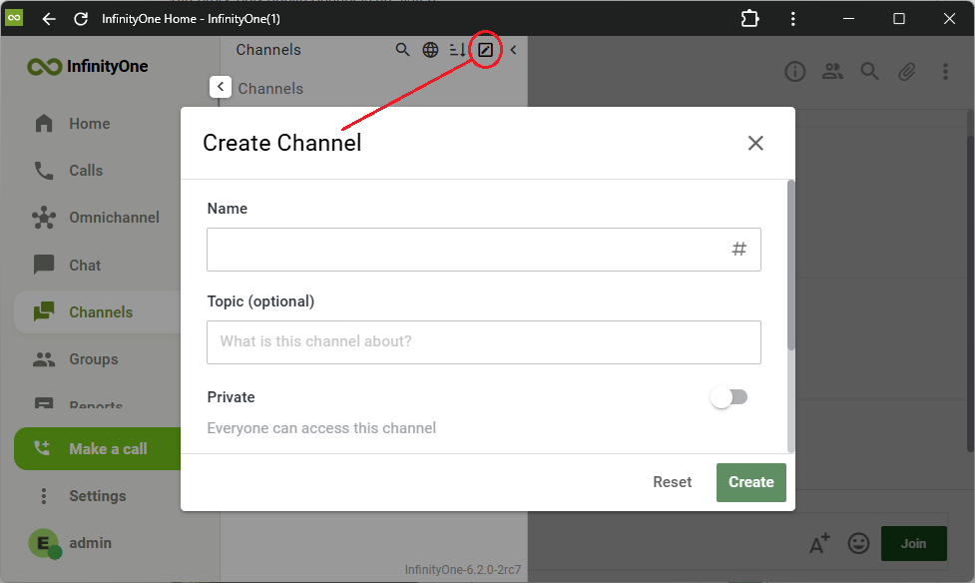Click the Reset button
Screen dimensions: 975x583
[x=673, y=482]
